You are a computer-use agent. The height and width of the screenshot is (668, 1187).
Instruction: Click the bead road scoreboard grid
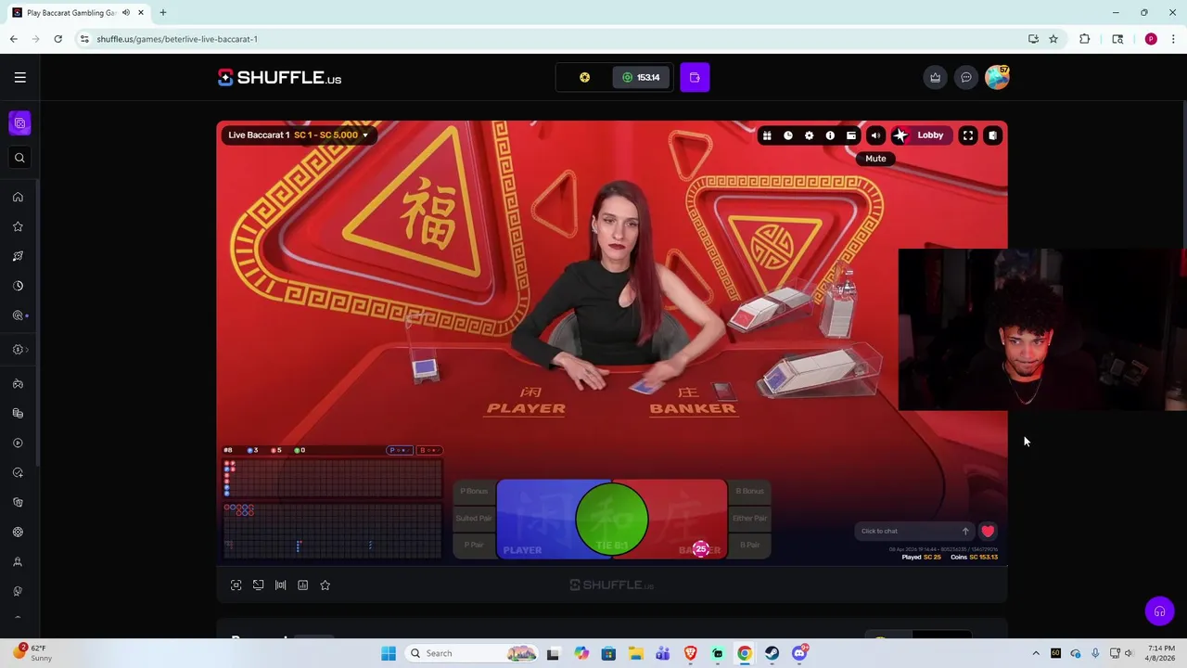coord(333,480)
